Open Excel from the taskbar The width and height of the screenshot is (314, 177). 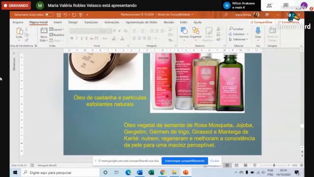(151, 173)
